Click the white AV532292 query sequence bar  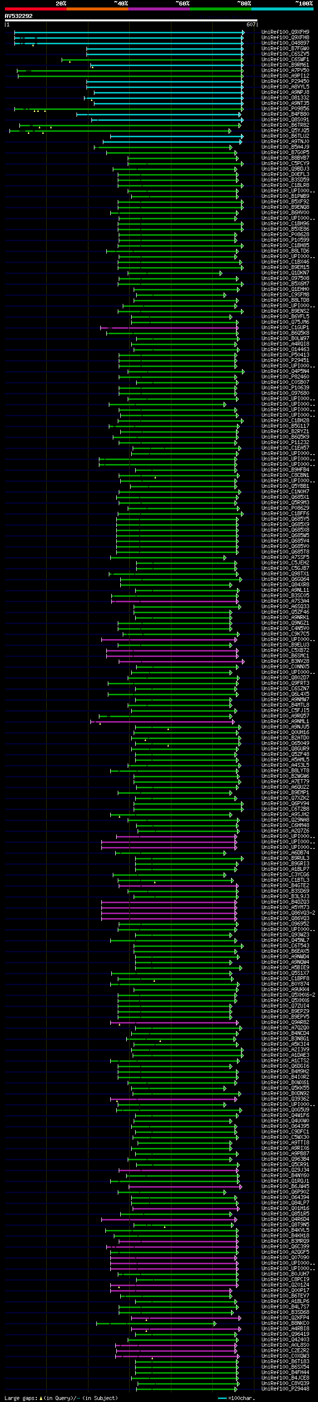131,21
